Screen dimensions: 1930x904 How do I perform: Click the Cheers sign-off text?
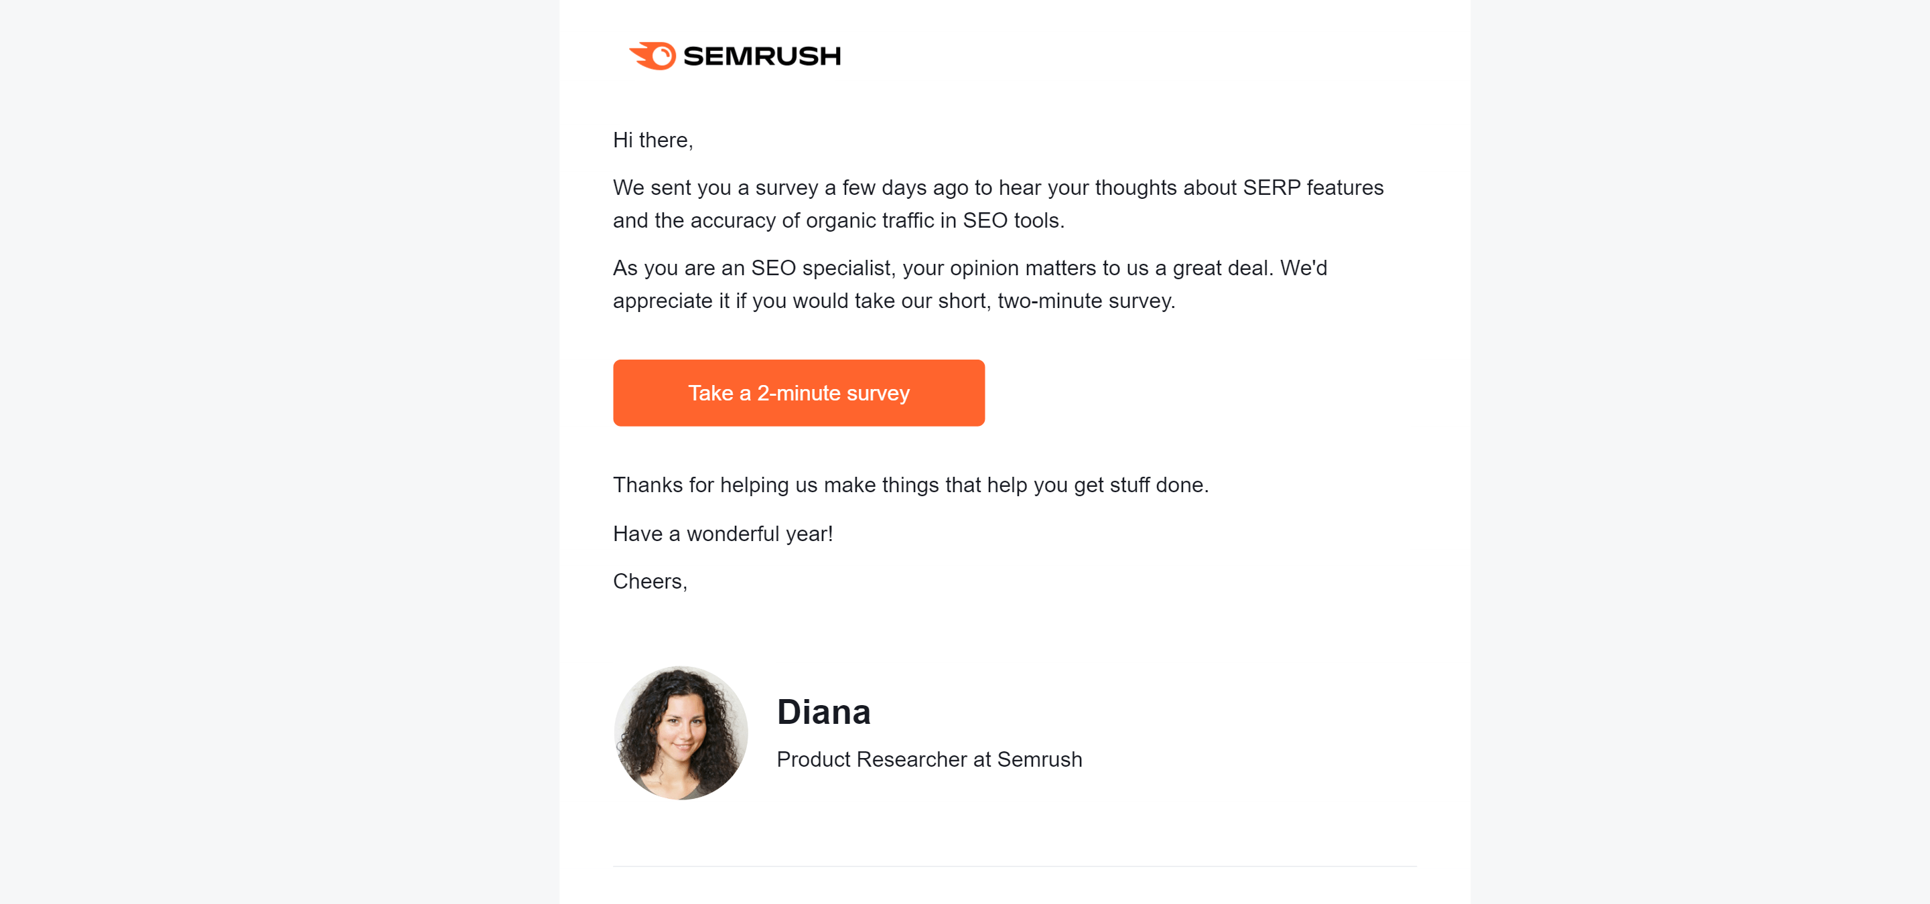pos(650,581)
